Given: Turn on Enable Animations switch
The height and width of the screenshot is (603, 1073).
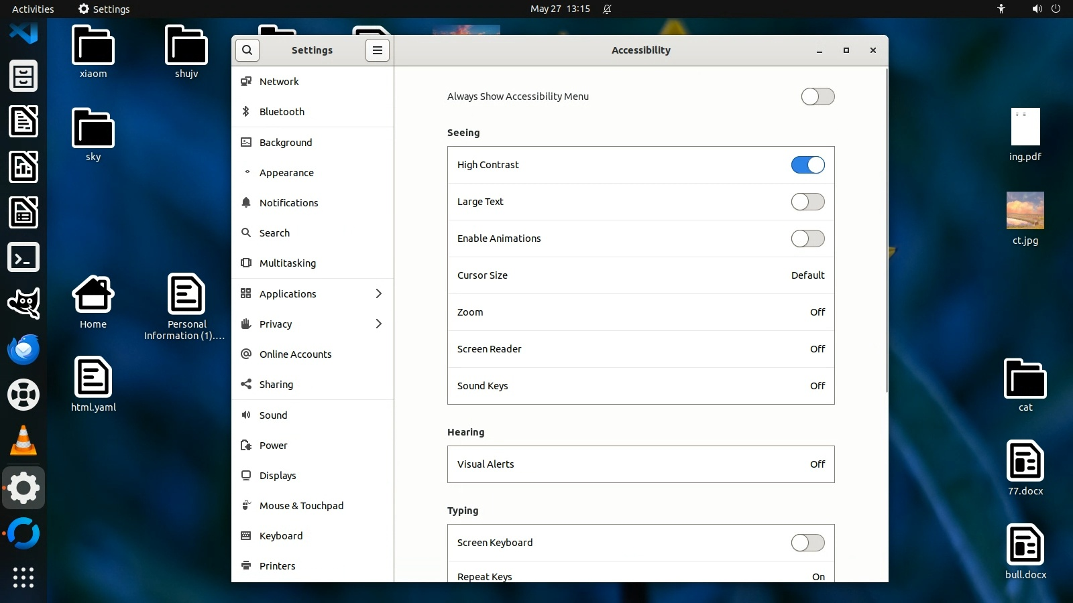Looking at the screenshot, I should pos(807,239).
